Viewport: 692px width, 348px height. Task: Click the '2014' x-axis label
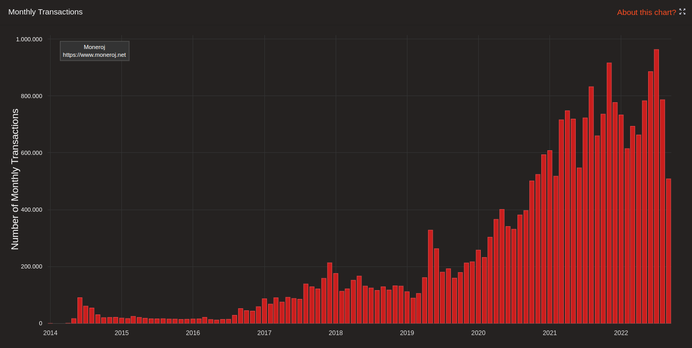[x=50, y=333]
